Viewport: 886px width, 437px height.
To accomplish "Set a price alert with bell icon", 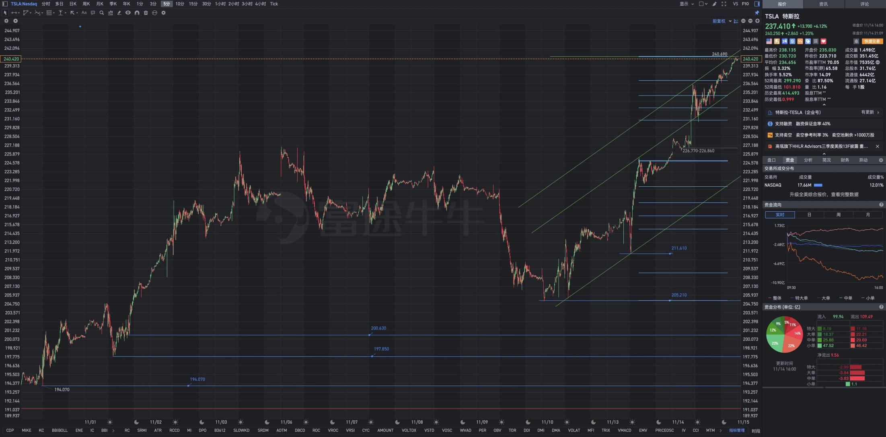I will click(856, 41).
